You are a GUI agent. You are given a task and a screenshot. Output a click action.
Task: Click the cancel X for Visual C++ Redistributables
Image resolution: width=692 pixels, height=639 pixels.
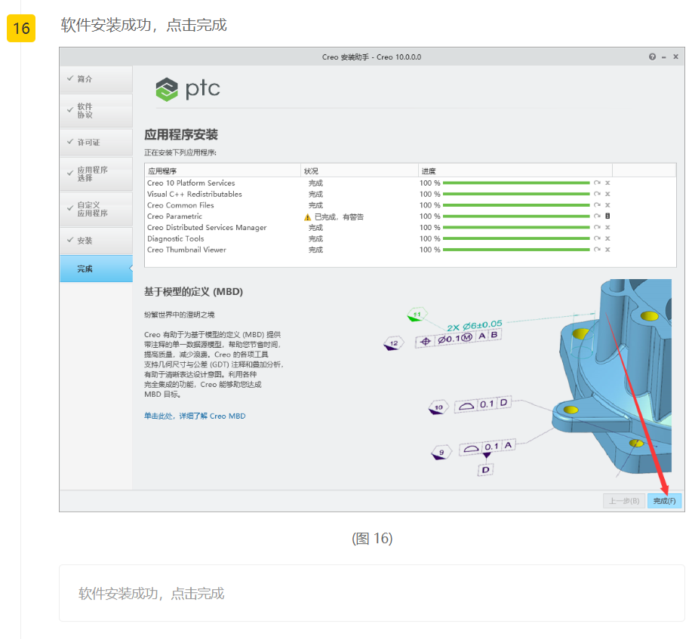pyautogui.click(x=607, y=194)
